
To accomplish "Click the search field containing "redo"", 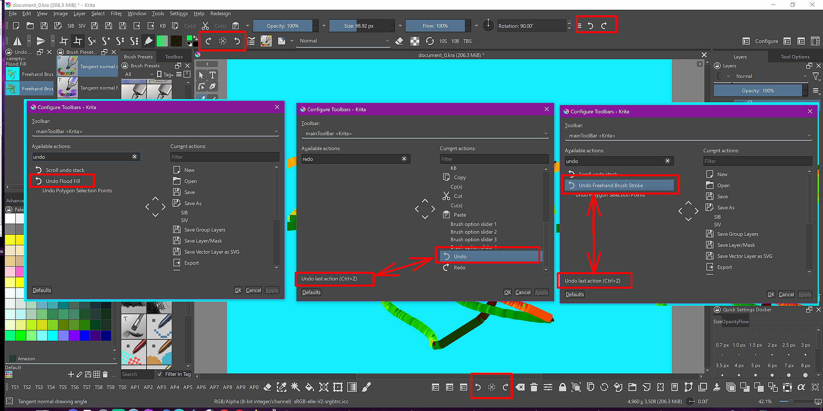I will (351, 159).
